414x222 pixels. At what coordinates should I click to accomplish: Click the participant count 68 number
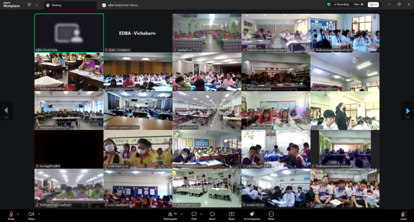175,214
